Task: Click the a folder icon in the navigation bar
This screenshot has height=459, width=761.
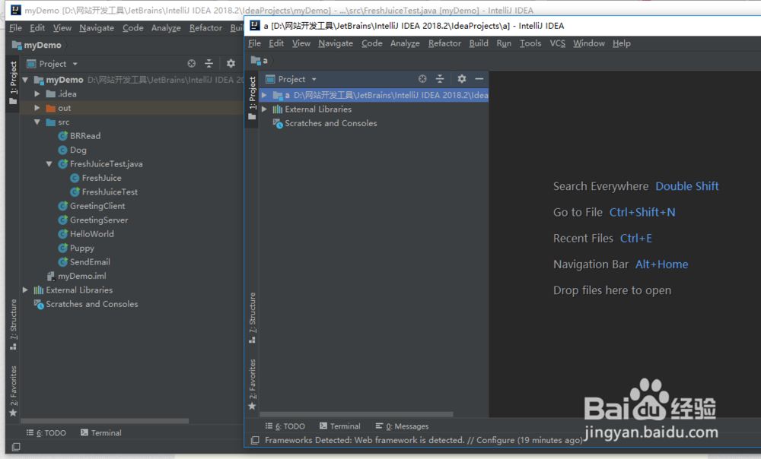Action: coord(256,61)
